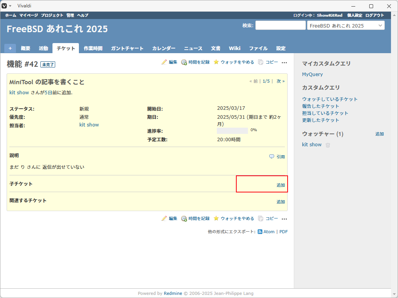The width and height of the screenshot is (398, 298).
Task: Click the right-side page scrollbar
Action: 394,154
